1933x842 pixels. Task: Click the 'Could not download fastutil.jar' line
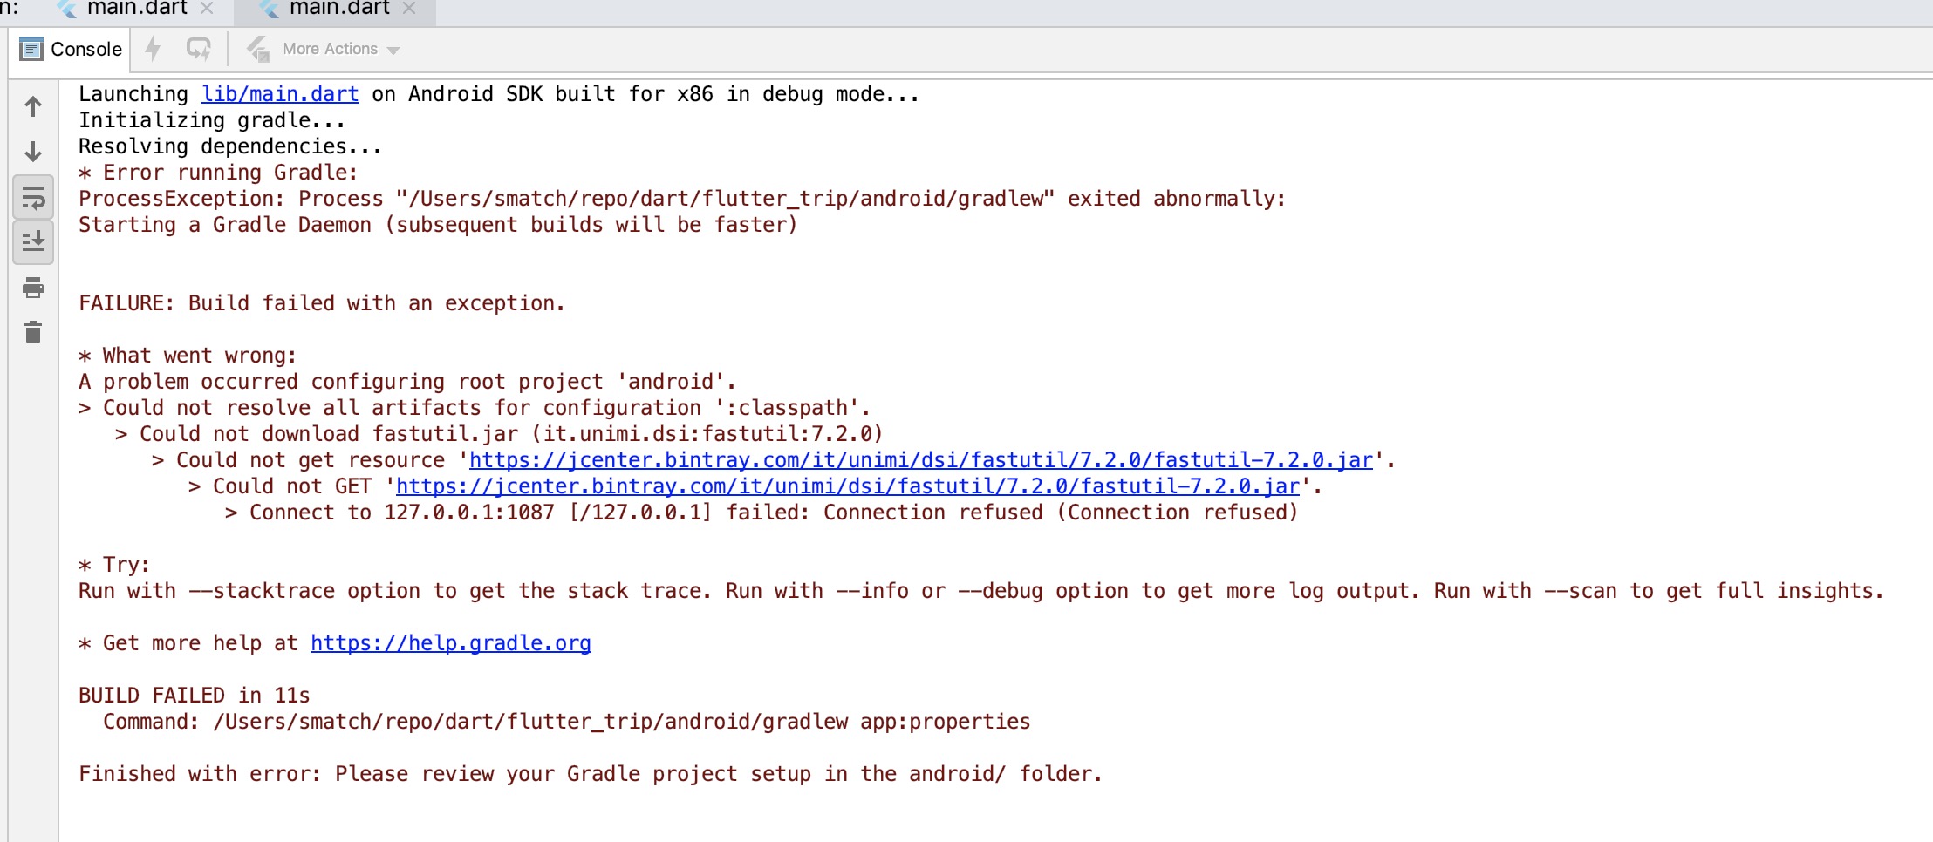pos(499,434)
